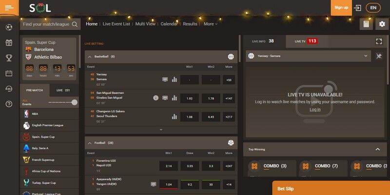
Task: Open the calendar sidebar icon
Action: 9,74
